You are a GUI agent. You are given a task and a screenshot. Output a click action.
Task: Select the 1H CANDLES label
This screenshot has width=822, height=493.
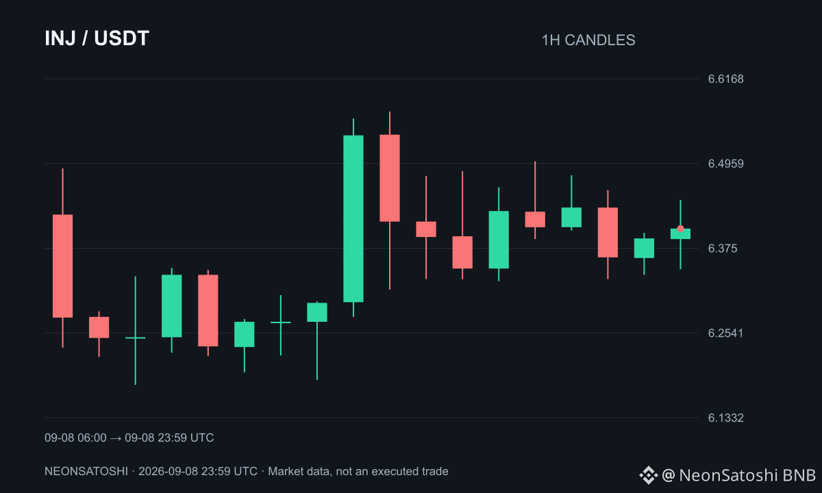588,40
